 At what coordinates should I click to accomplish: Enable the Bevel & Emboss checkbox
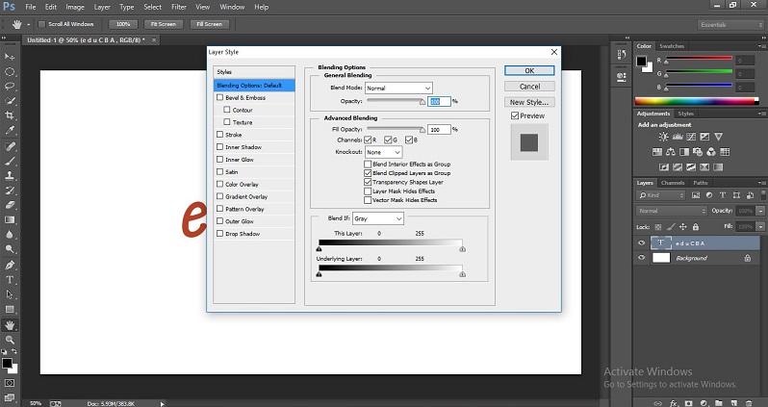click(x=220, y=97)
